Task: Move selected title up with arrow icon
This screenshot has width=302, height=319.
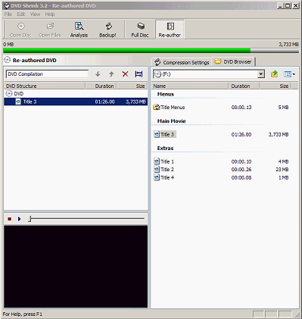Action: click(x=111, y=74)
